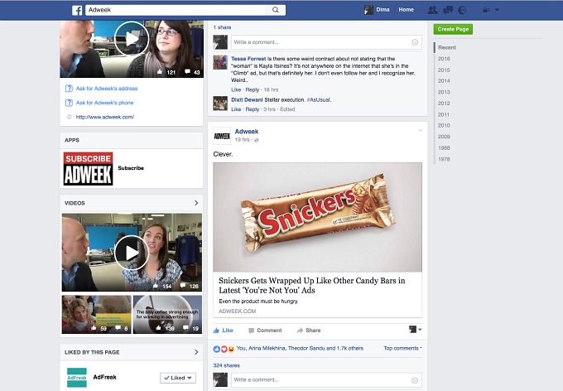Select 2011 in the timeline list

click(444, 114)
